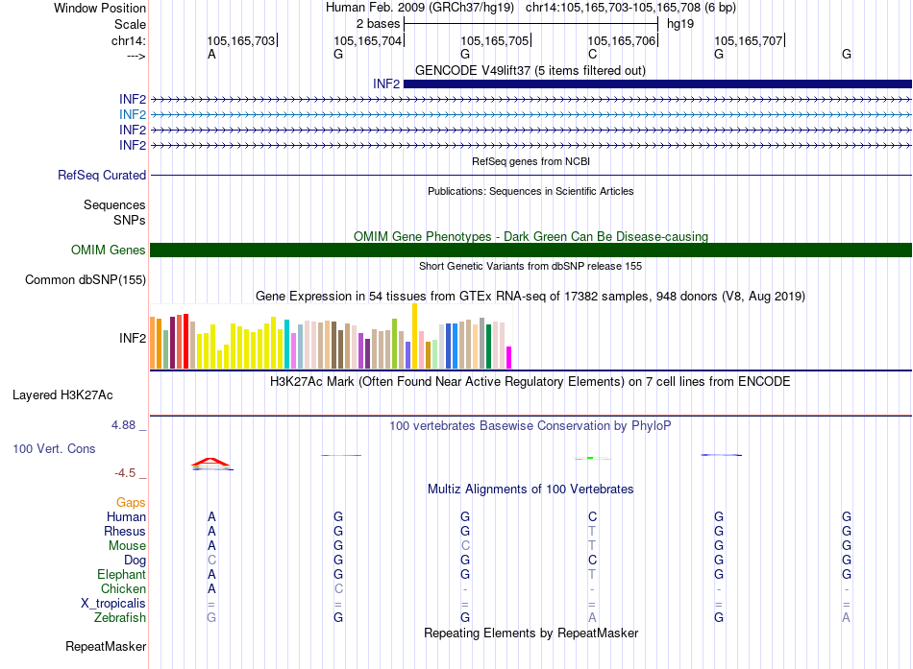This screenshot has width=913, height=669.
Task: Click the Rhesus species label
Action: [125, 531]
